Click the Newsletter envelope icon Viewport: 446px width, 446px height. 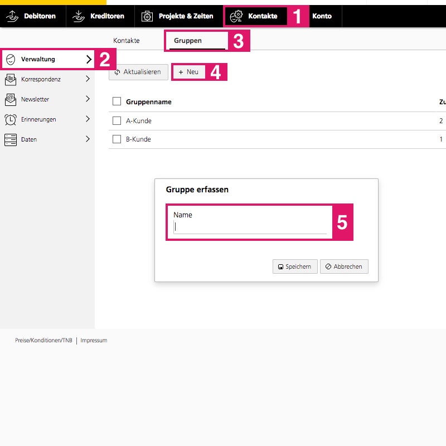point(10,99)
